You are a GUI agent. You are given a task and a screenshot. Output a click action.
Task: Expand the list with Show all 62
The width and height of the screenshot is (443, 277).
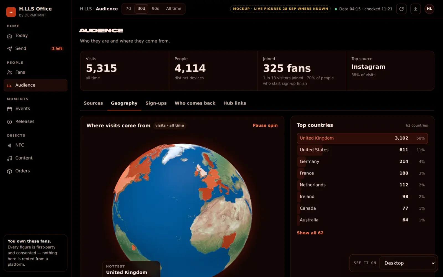310,233
